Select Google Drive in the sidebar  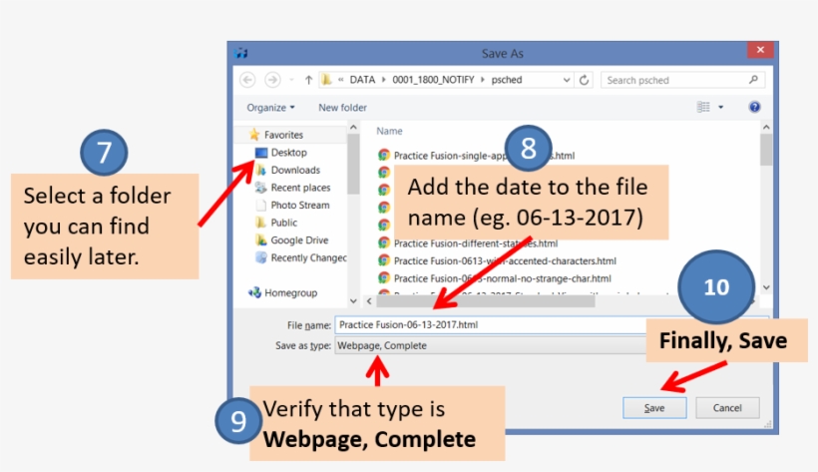tap(299, 240)
